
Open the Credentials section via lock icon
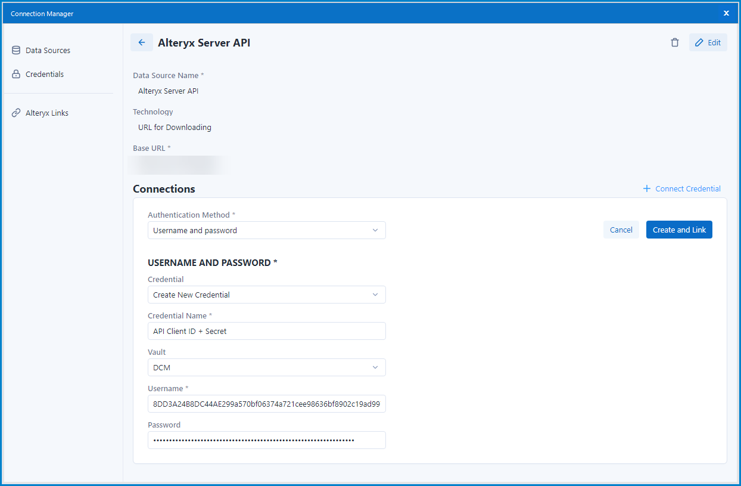coord(15,74)
